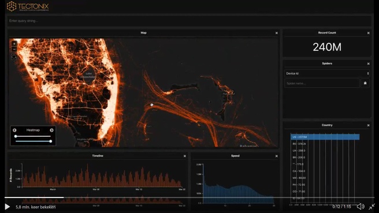The image size is (379, 213).
Task: Open the Device Id dropdown in Spiders
Action: 327,73
